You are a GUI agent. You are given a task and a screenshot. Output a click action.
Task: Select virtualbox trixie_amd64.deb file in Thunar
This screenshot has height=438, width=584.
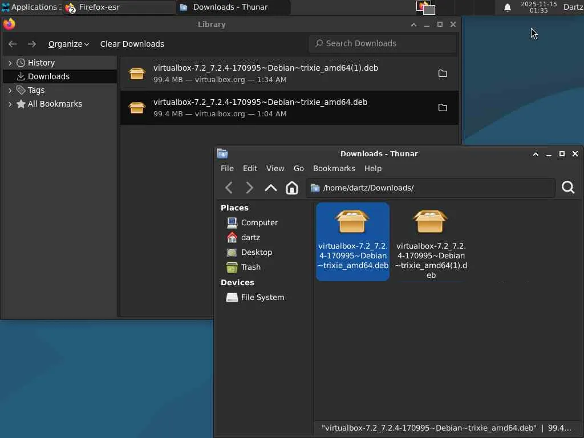(352, 241)
